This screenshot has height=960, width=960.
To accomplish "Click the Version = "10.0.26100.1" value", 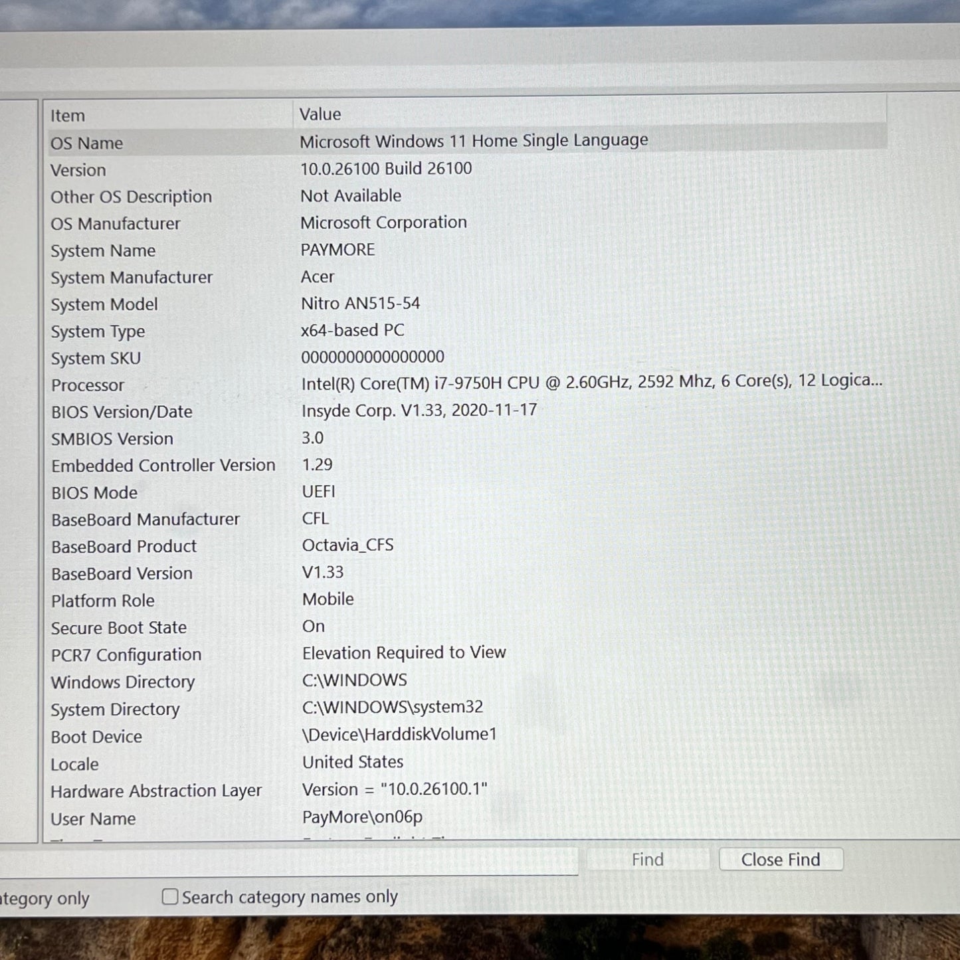I will click(x=395, y=789).
